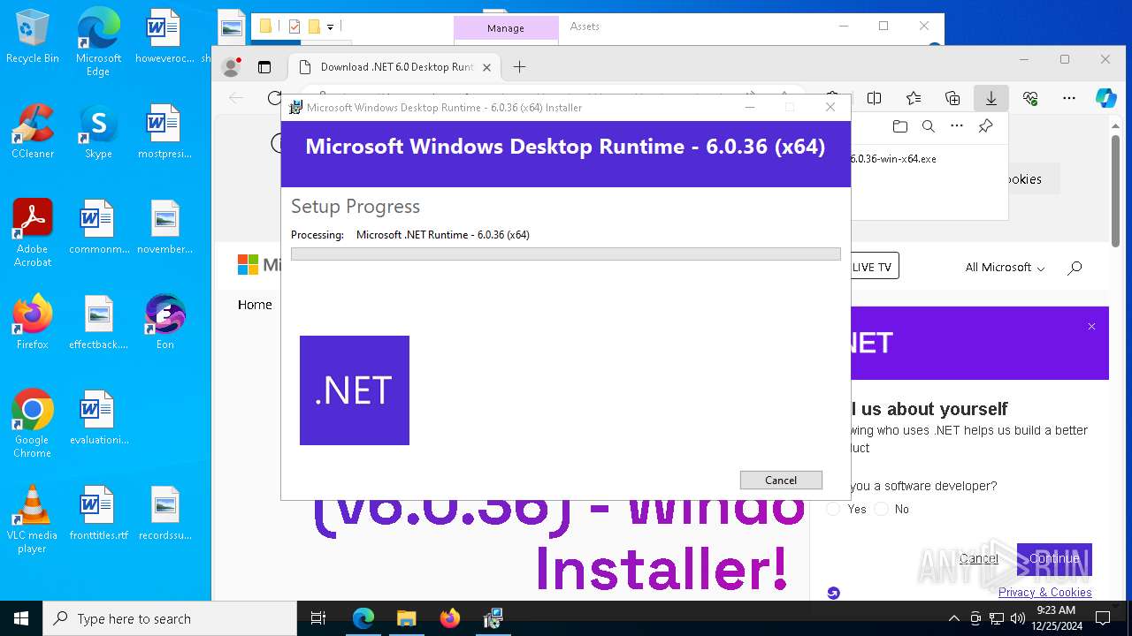
Task: Expand All Microsoft dropdown
Action: [x=1005, y=267]
